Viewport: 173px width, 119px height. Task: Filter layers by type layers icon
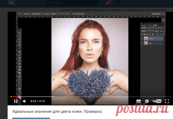click(x=156, y=28)
